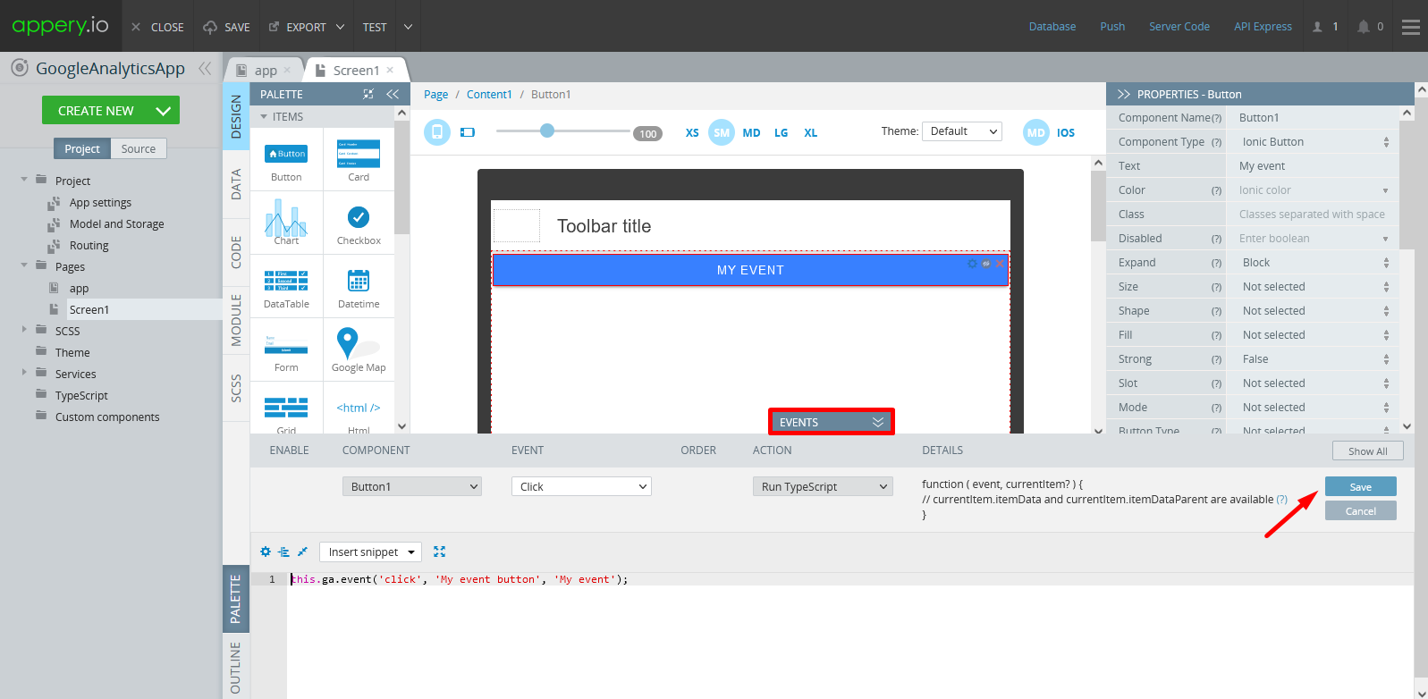Viewport: 1428px width, 699px height.
Task: Click the Palette fullscreen icon
Action: (x=368, y=94)
